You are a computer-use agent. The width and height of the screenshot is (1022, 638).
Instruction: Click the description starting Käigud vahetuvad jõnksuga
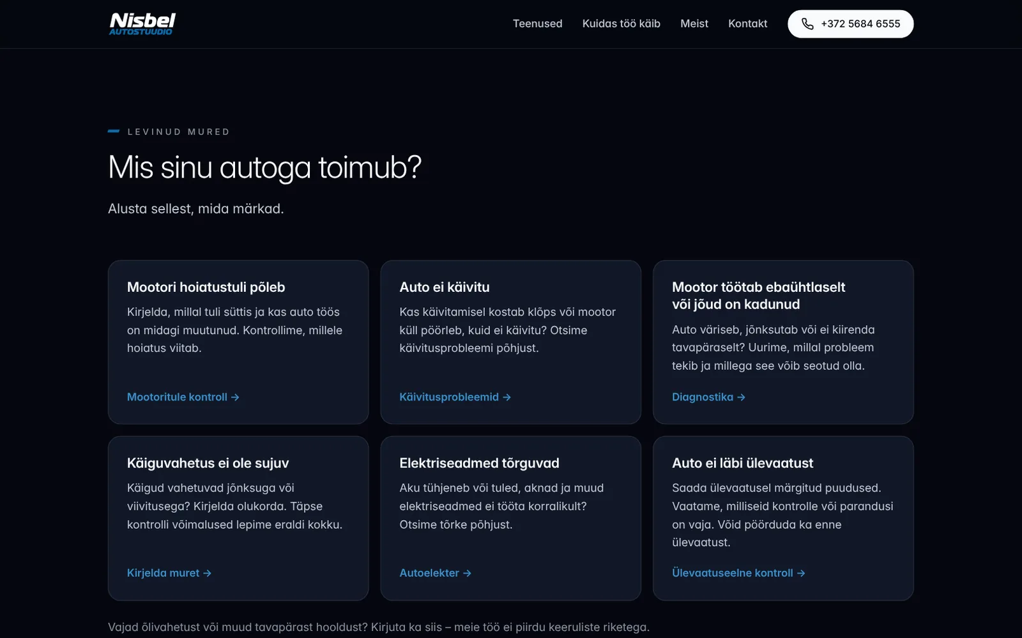pyautogui.click(x=234, y=506)
